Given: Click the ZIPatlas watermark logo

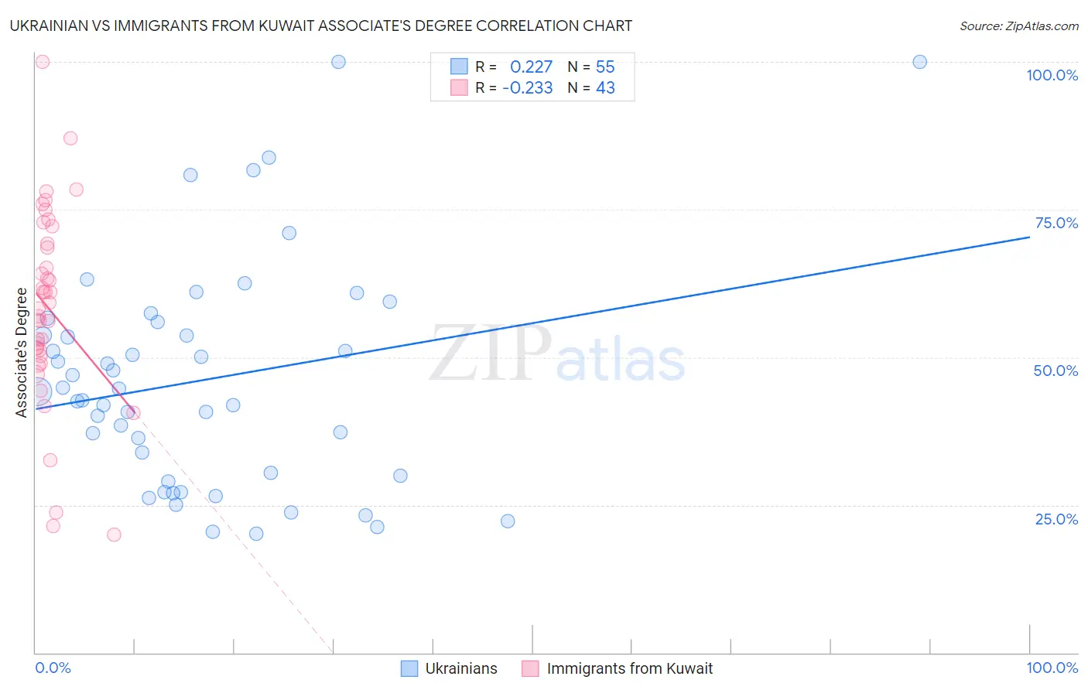Looking at the screenshot, I should pyautogui.click(x=557, y=354).
